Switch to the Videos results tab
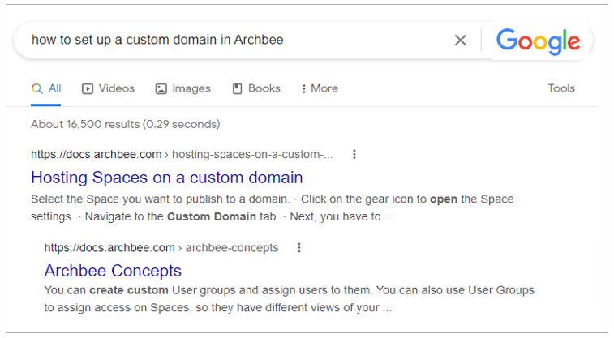This screenshot has height=338, width=614. [116, 88]
